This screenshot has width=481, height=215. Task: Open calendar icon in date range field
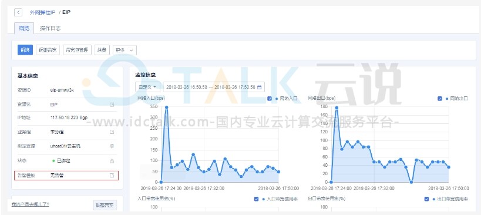[x=259, y=87]
